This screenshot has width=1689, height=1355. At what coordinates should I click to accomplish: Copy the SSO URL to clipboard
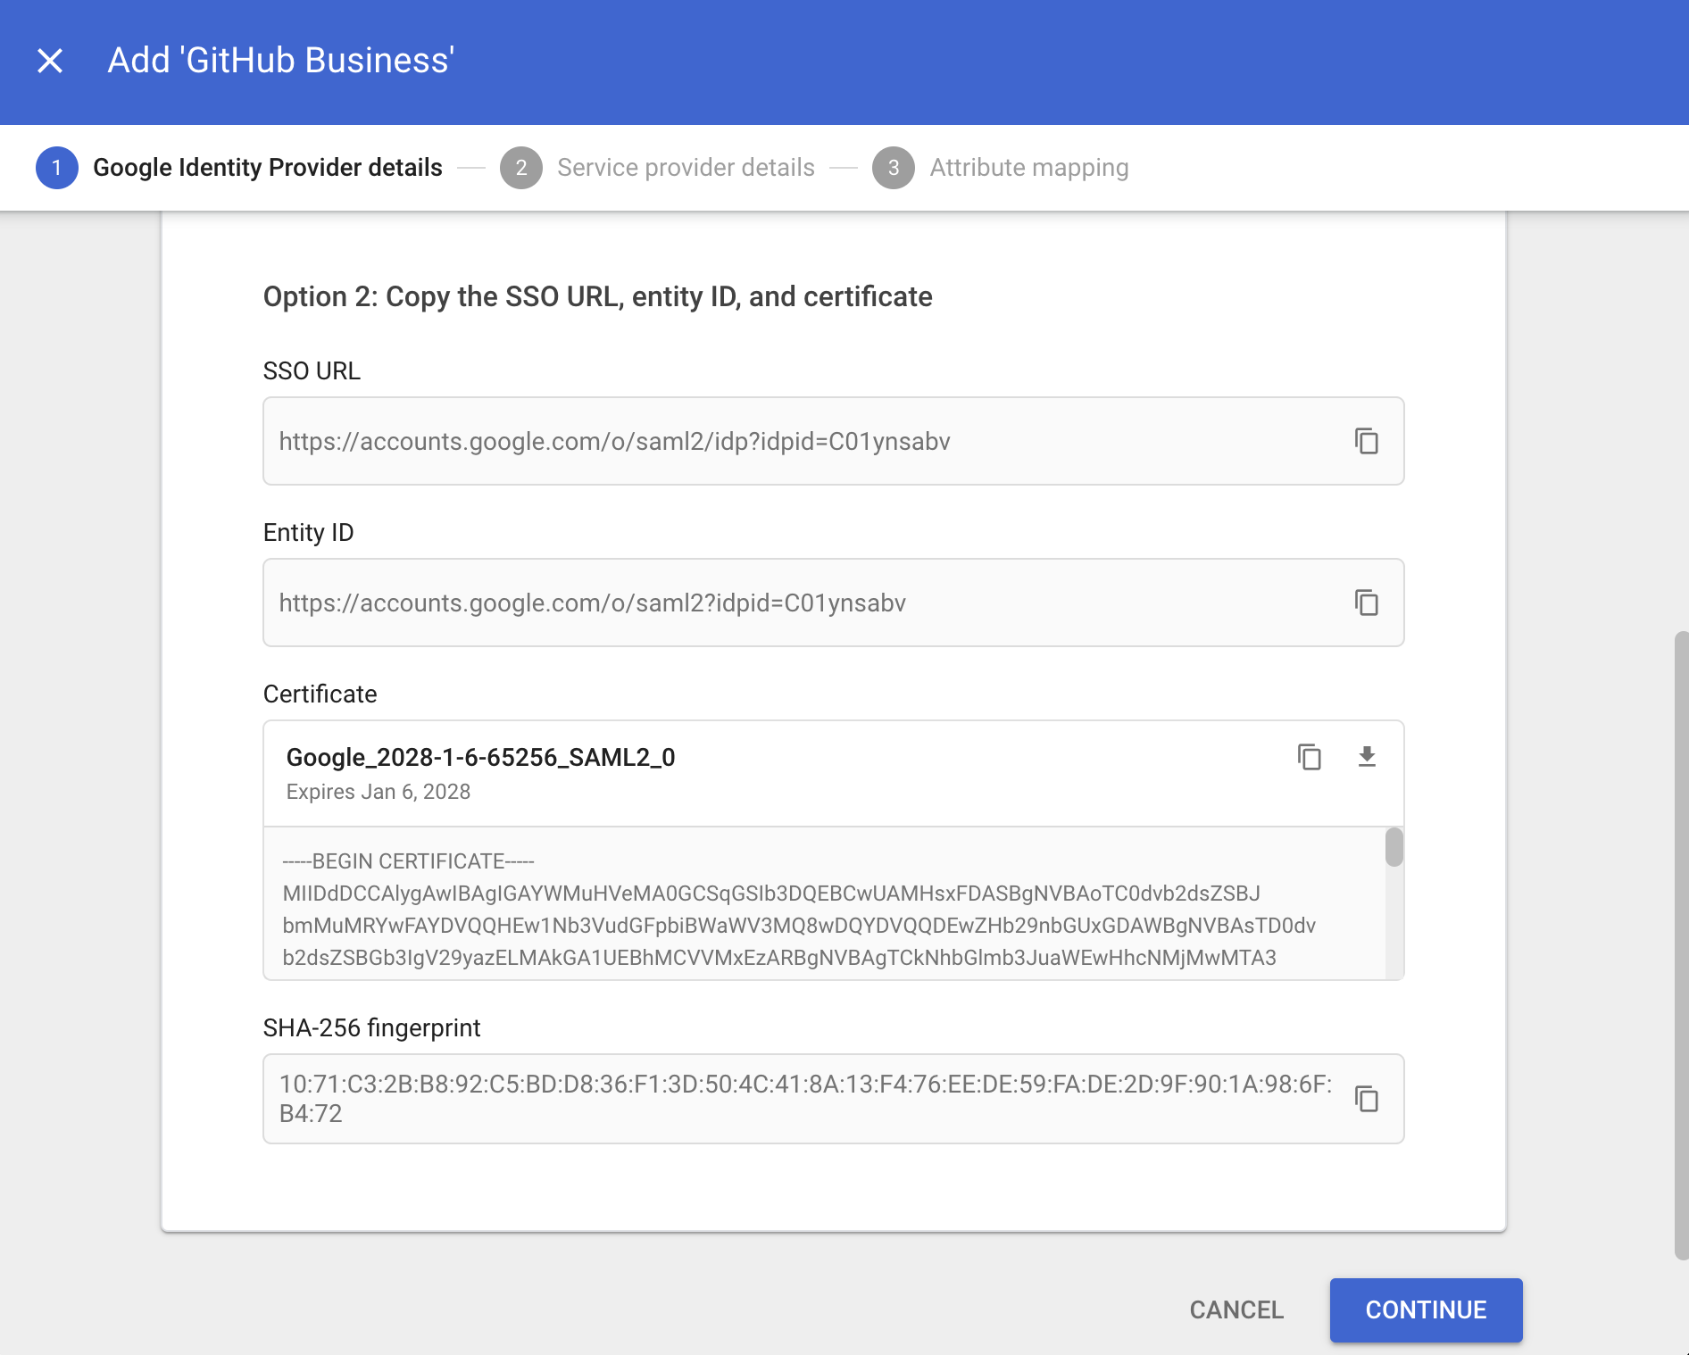1366,441
